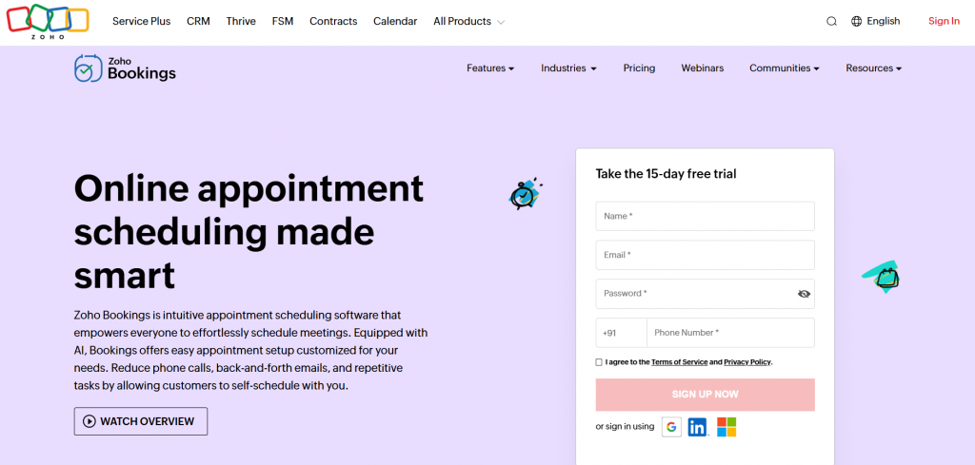
Task: Open the Zoho Bookings logo link
Action: pyautogui.click(x=125, y=68)
